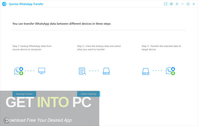Open the hamburger menu icon

point(177,4)
